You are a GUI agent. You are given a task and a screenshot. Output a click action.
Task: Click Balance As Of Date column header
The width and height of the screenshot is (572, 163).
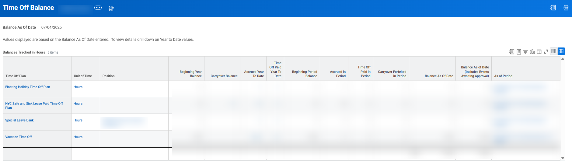[432, 68]
